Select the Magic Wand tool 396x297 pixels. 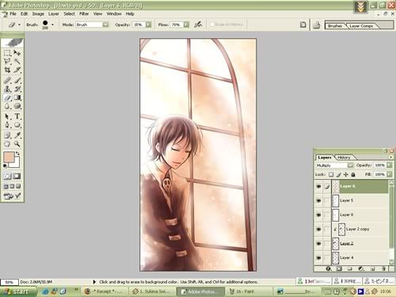[17, 61]
